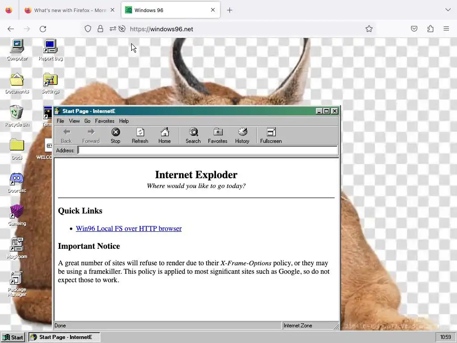Open the History toolbar icon
Viewport: 457px width, 343px height.
click(242, 136)
